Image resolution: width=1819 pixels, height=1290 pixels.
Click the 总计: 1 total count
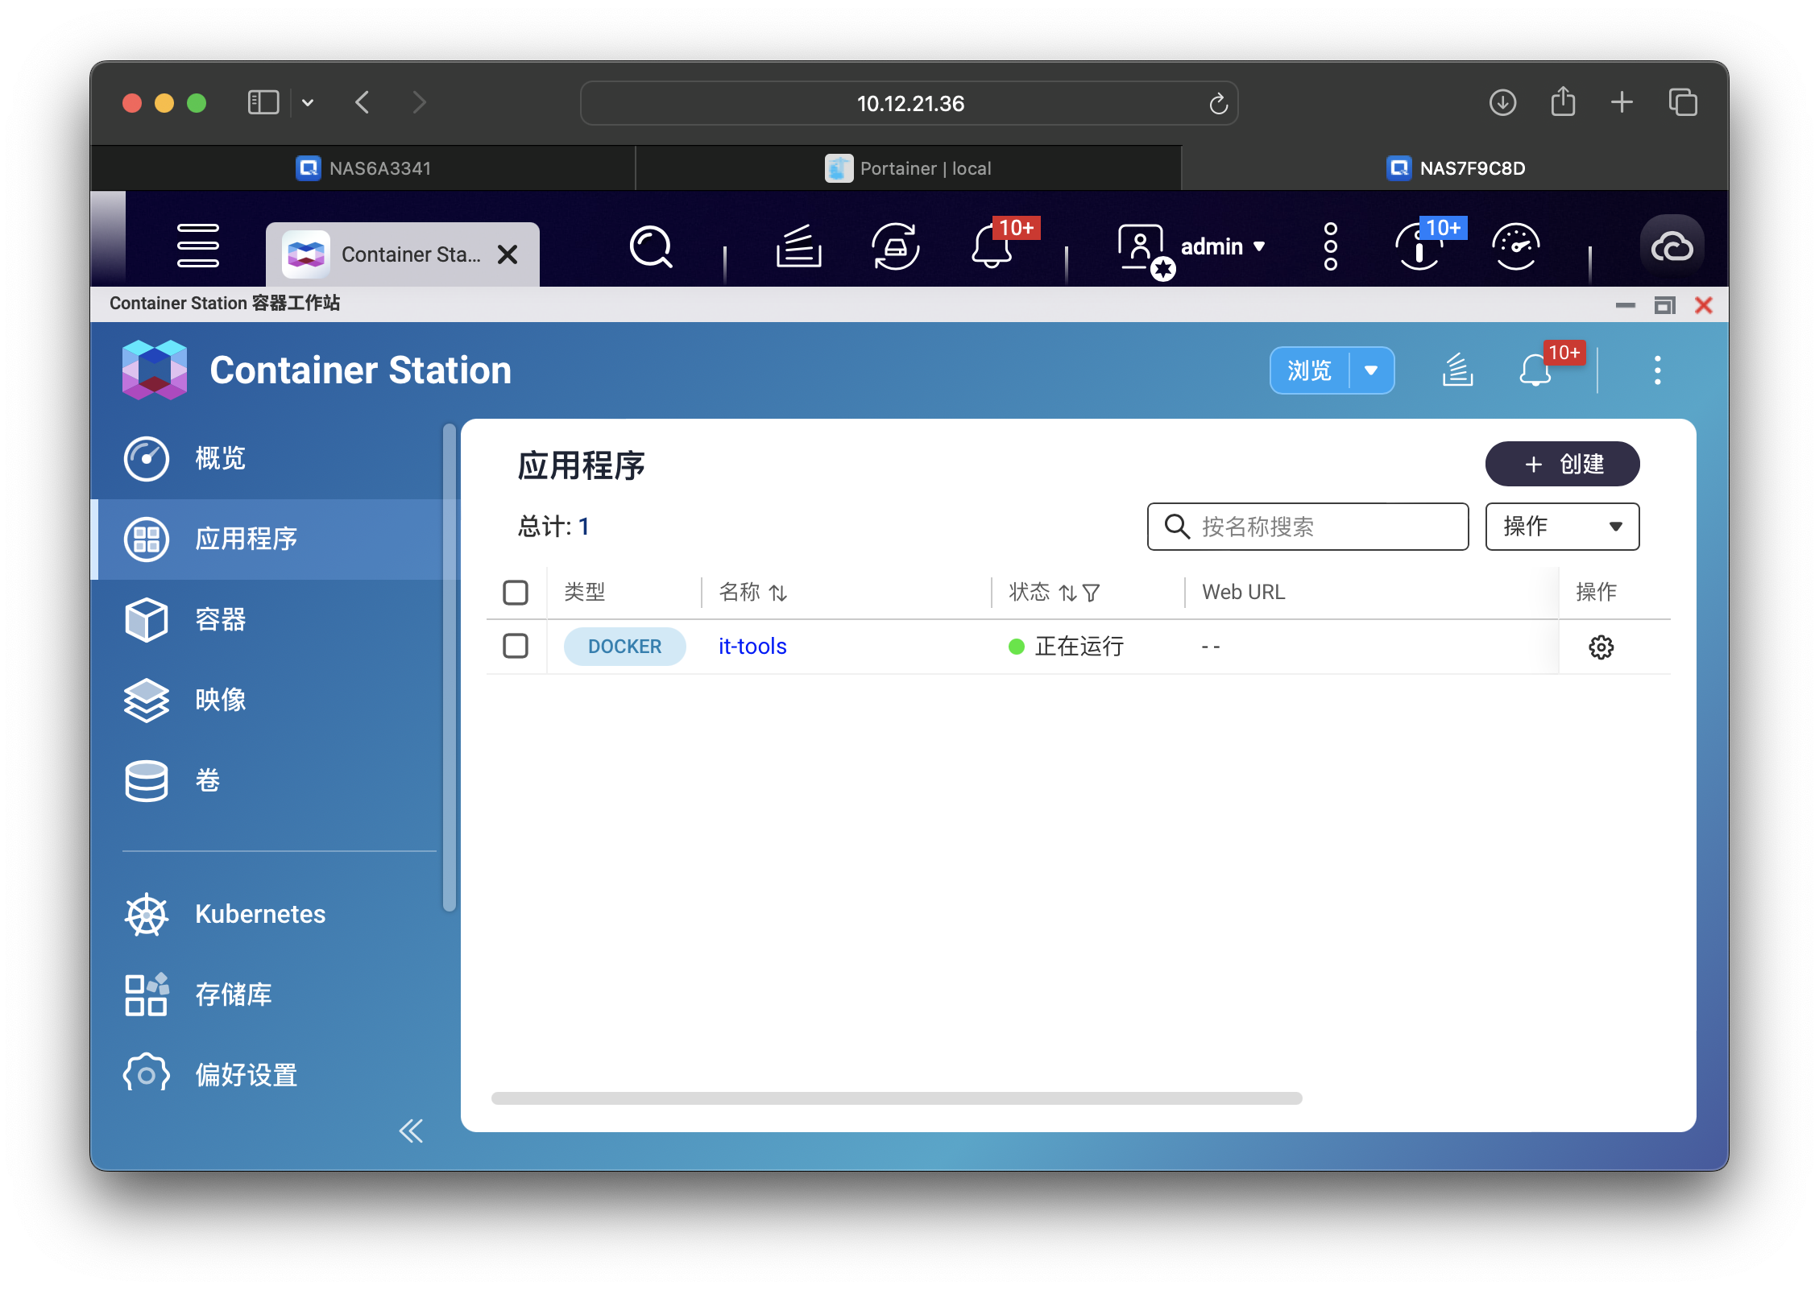pos(553,527)
